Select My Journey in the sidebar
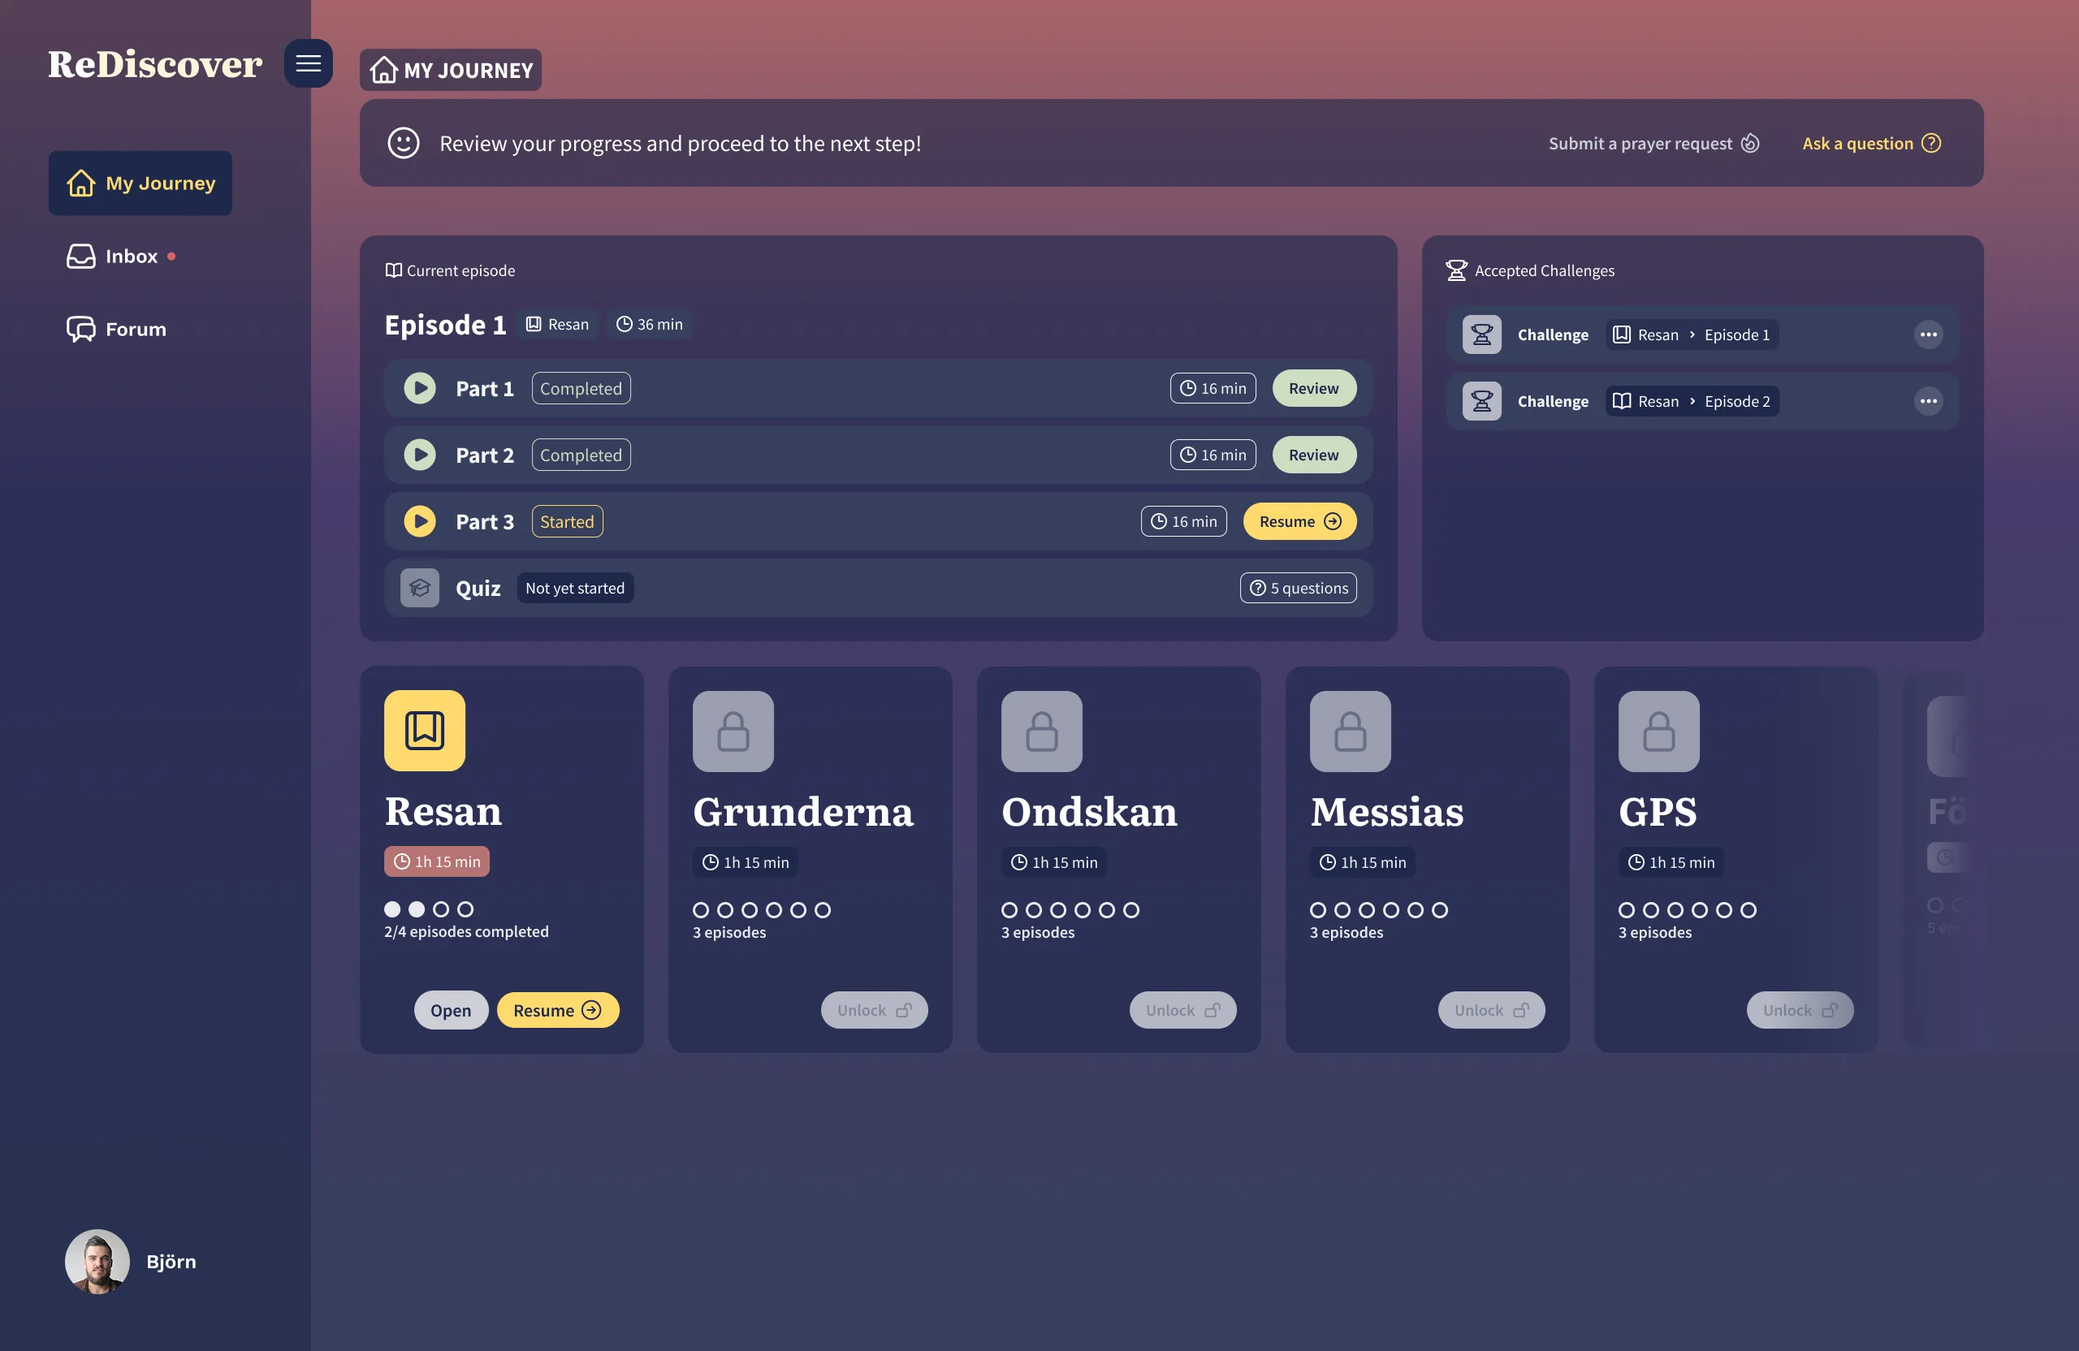 tap(140, 183)
